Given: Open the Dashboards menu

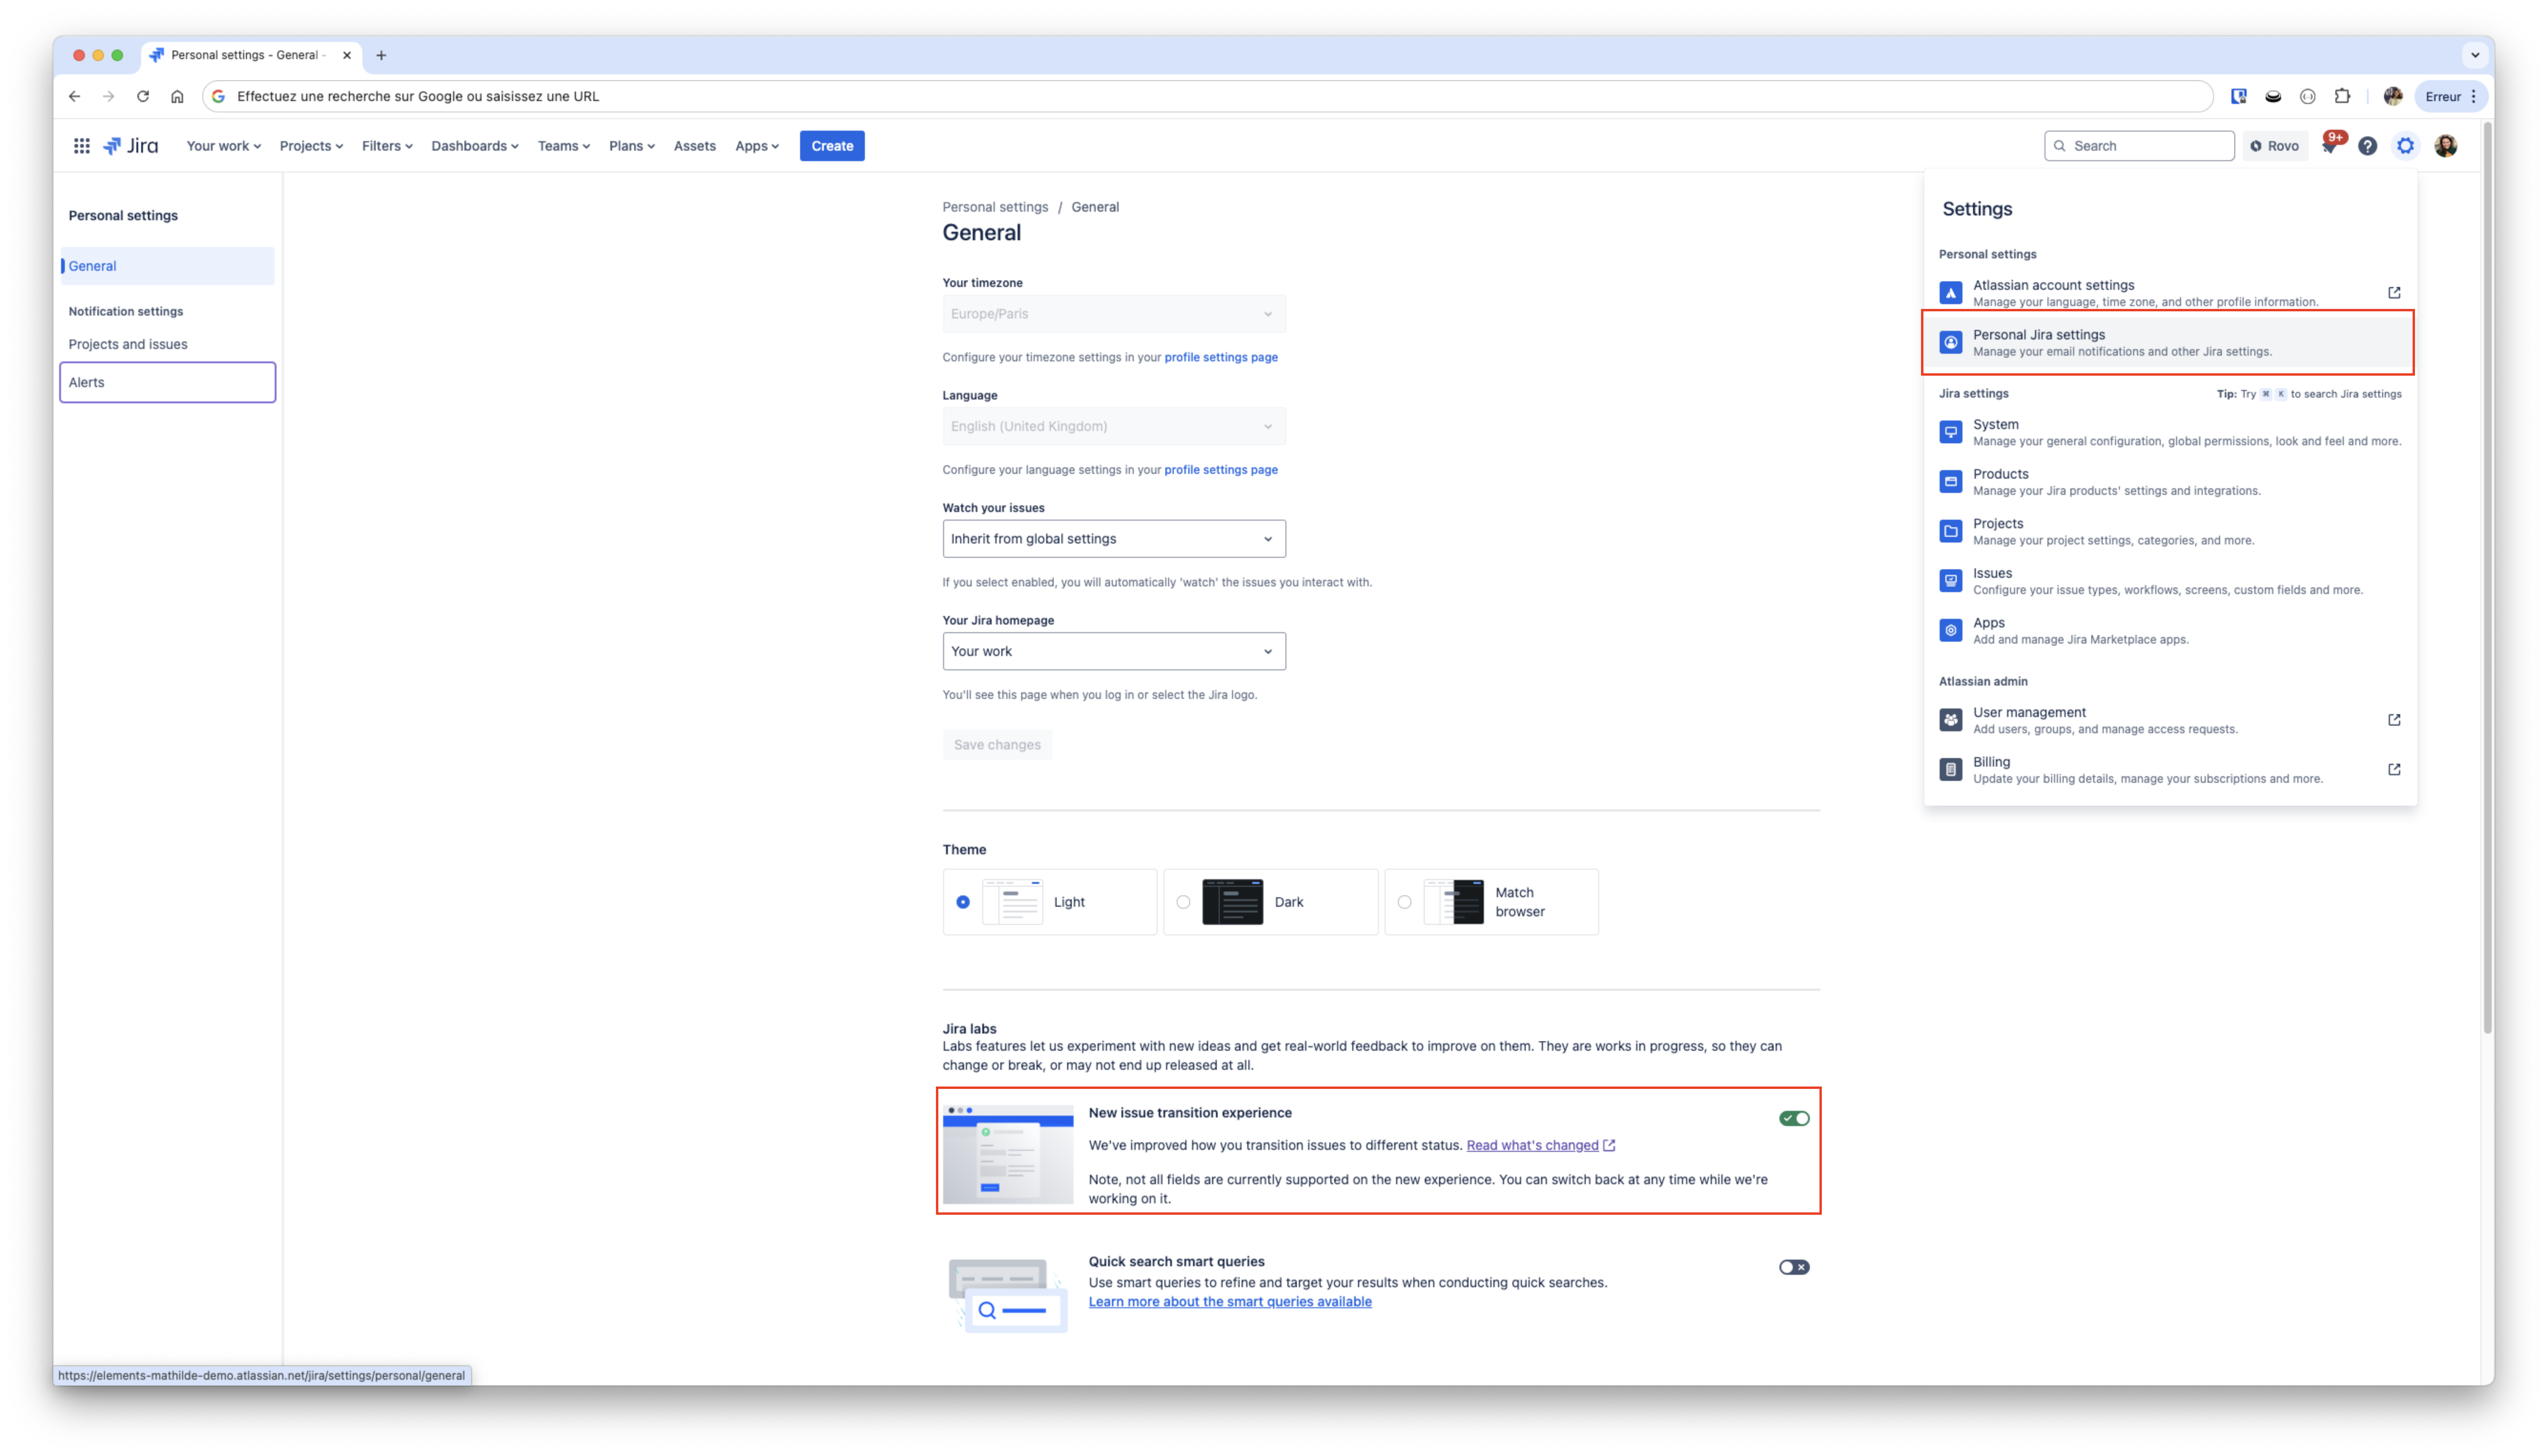Looking at the screenshot, I should [474, 146].
